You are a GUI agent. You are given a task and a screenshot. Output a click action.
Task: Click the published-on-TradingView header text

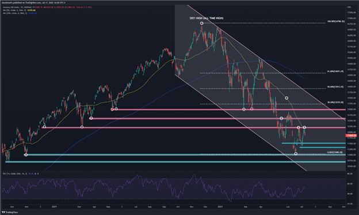33,3
